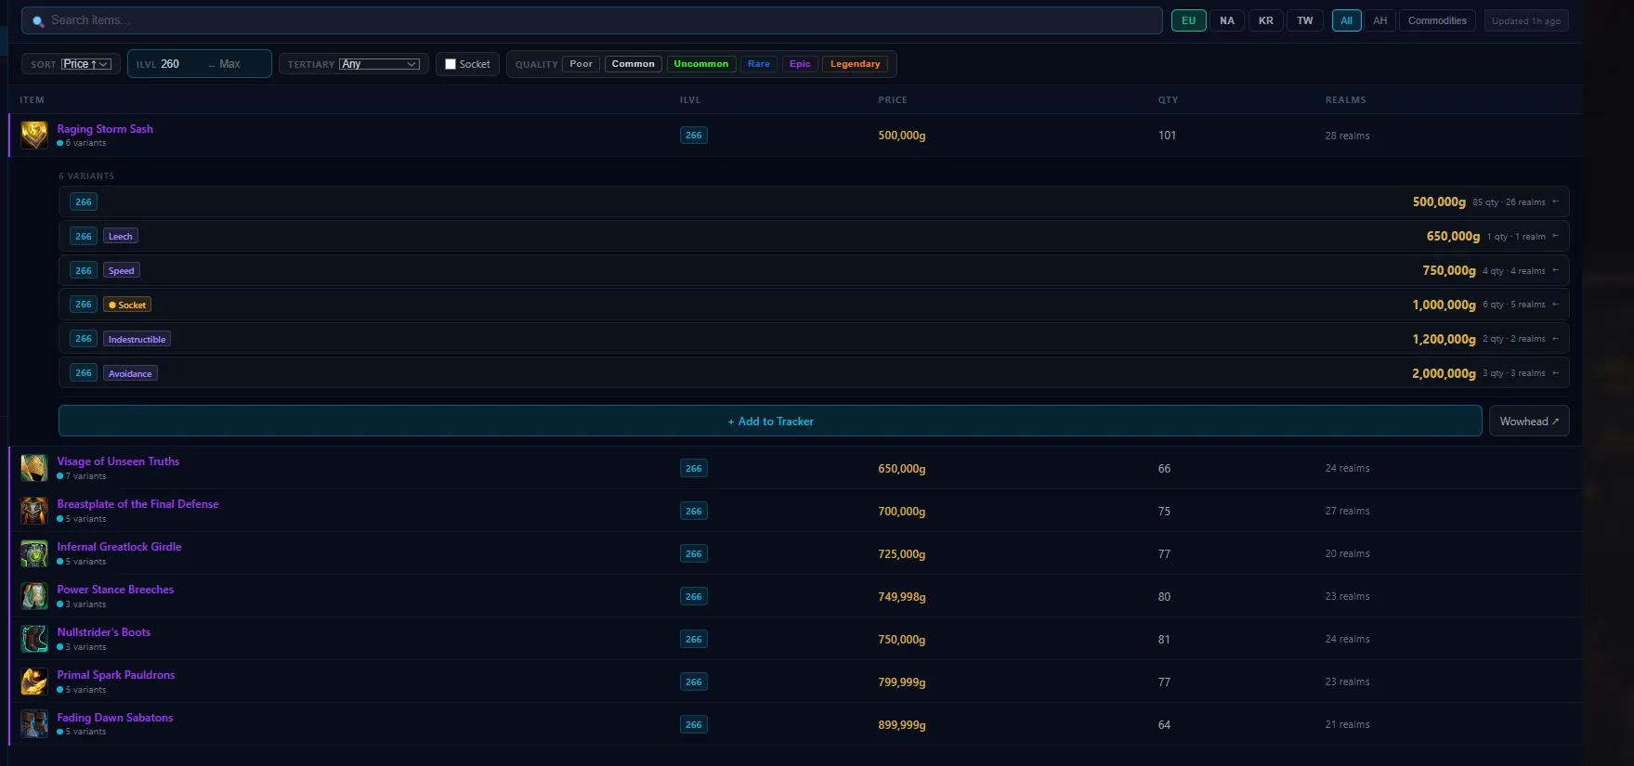Select the NA region tab
Viewport: 1634px width, 766px height.
tap(1227, 20)
